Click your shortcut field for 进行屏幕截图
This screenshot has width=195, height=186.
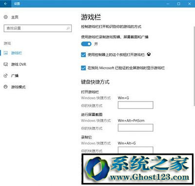(136, 127)
